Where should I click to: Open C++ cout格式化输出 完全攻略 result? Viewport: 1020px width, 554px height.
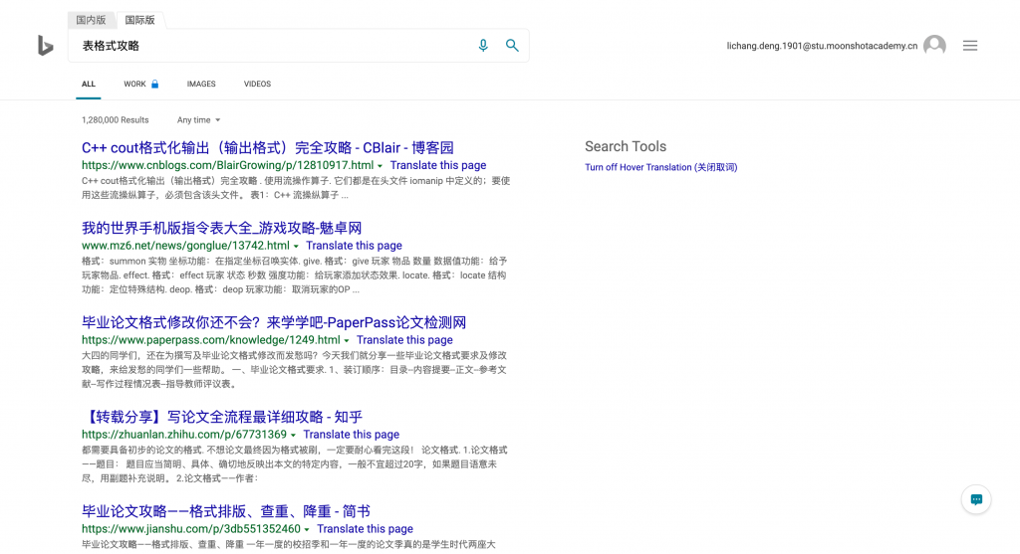point(267,147)
